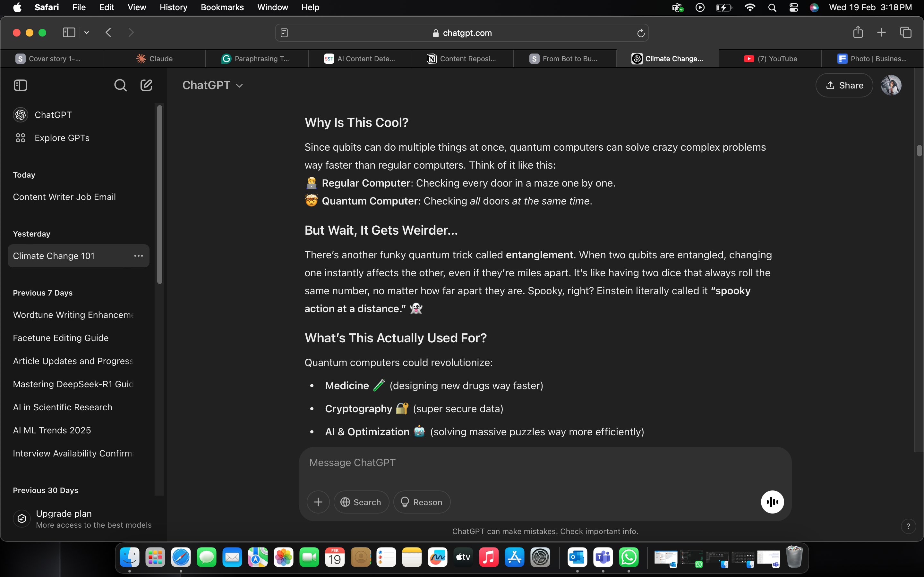This screenshot has width=924, height=577.
Task: Open Mastering DeepSeek-R1 Guide chat
Action: coord(78,384)
